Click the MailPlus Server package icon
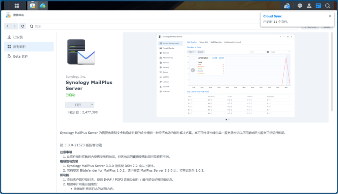Screen dimensions: 338x194 pos(81,52)
